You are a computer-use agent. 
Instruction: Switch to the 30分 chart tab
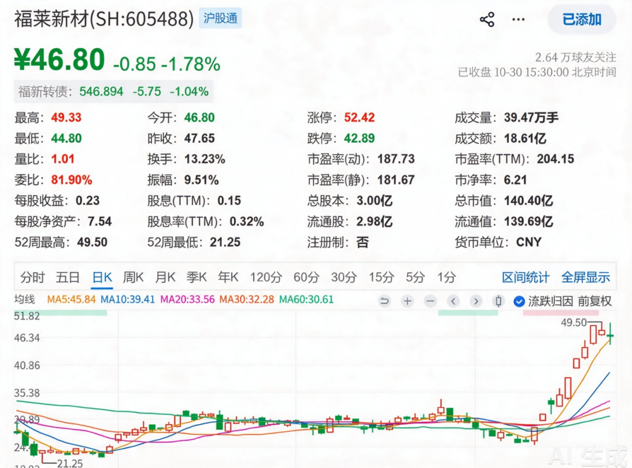pyautogui.click(x=344, y=277)
